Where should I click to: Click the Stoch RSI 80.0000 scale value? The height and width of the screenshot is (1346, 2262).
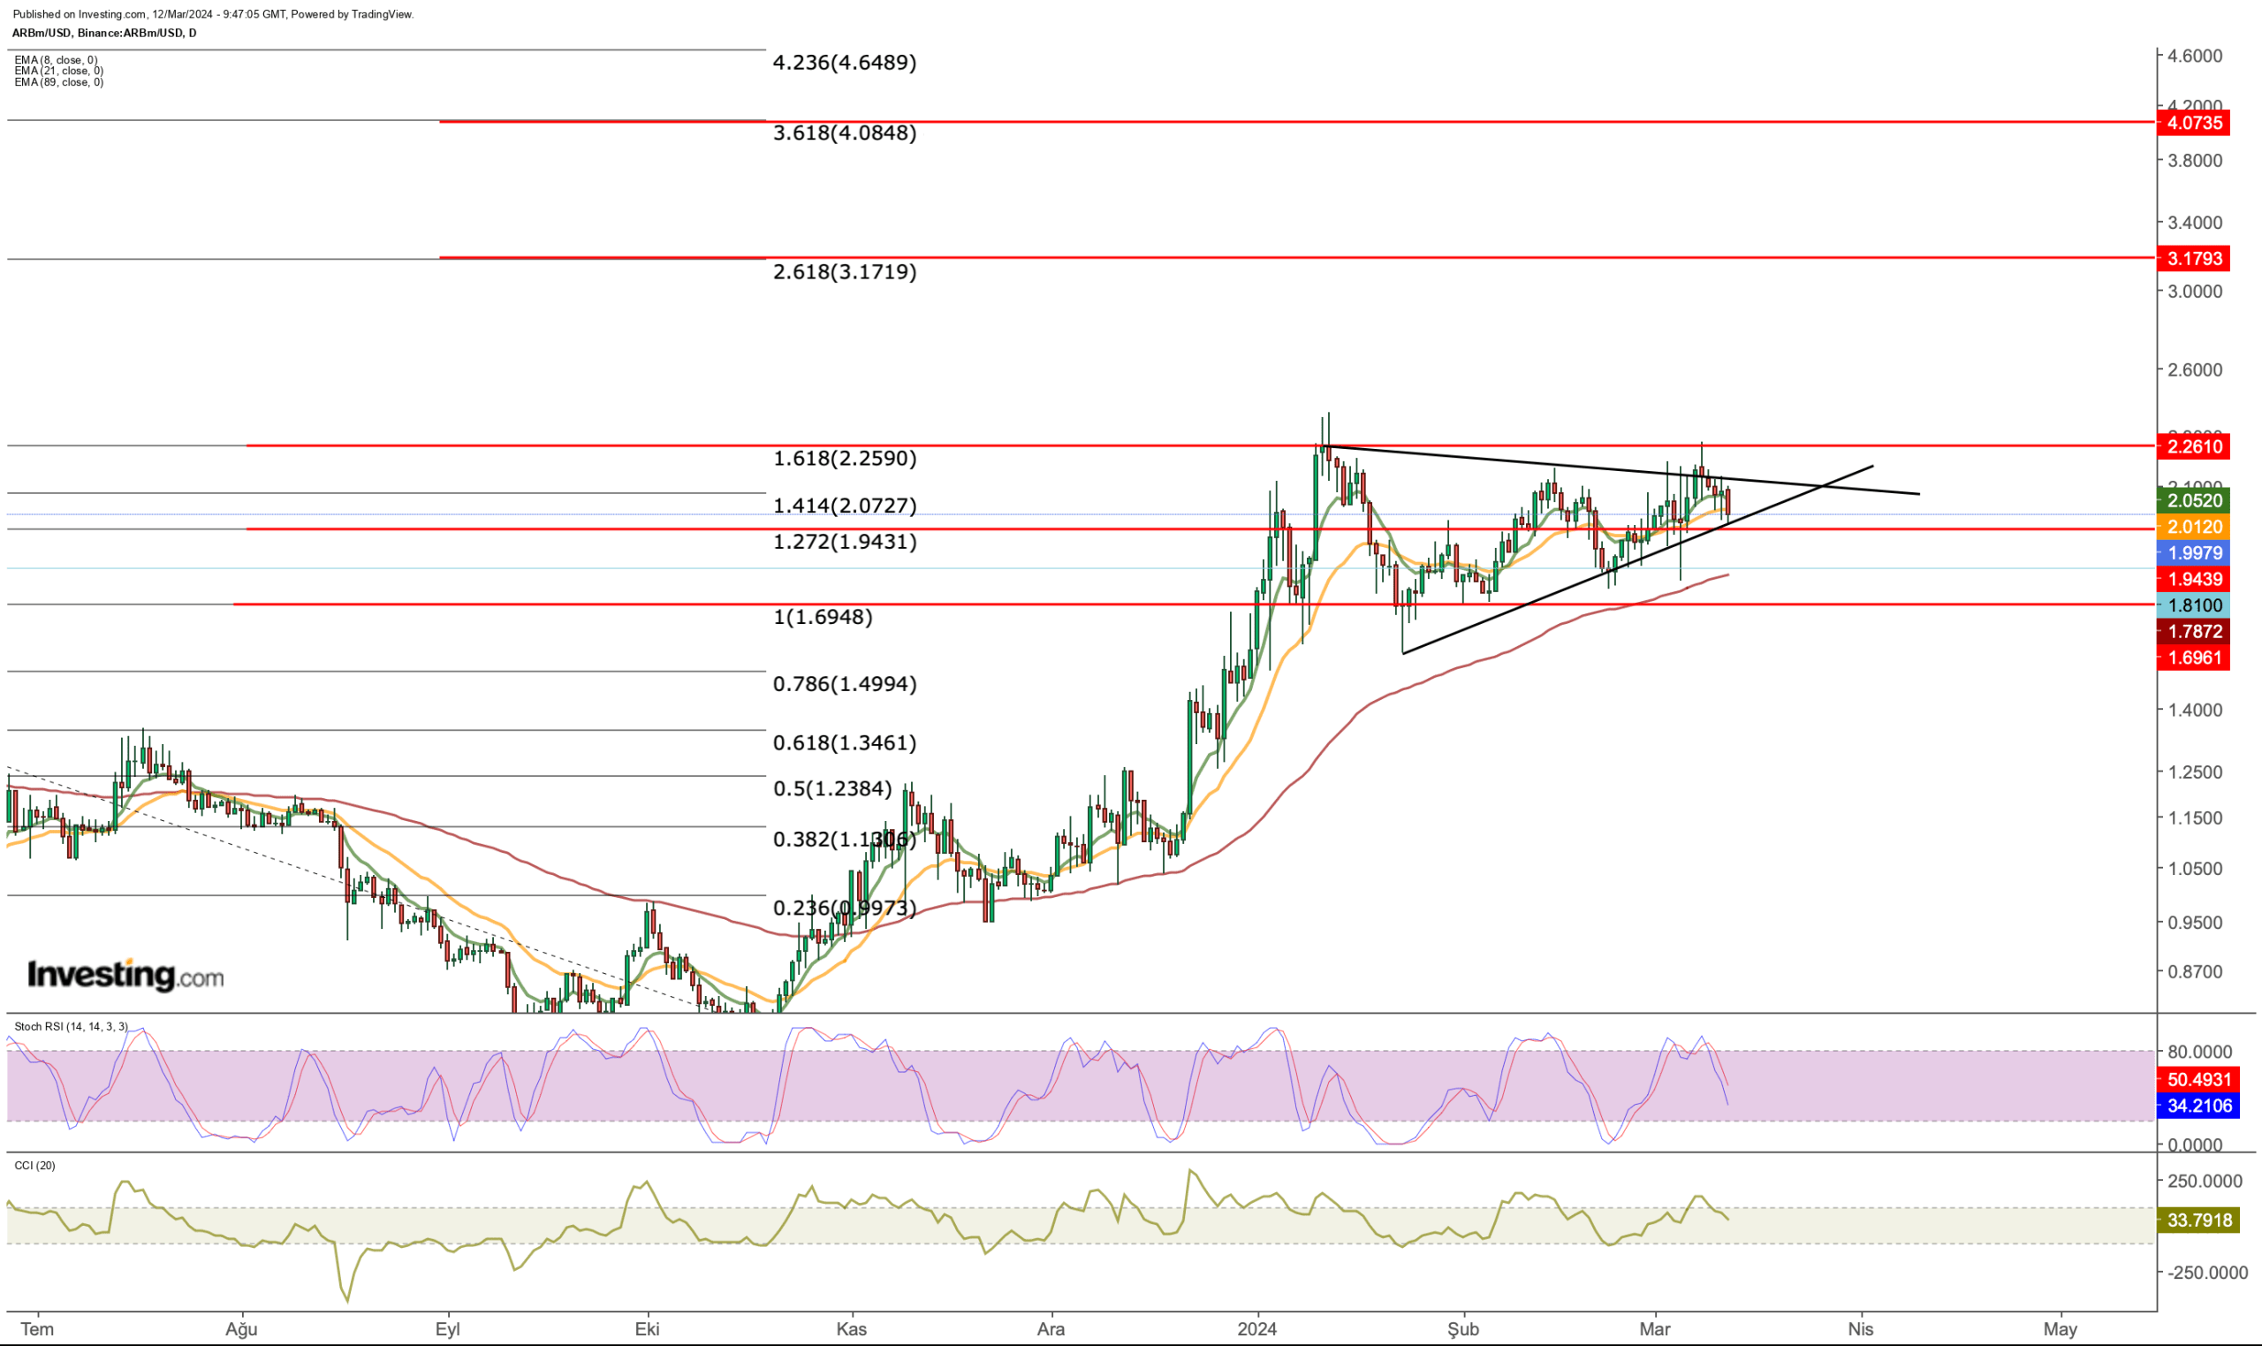pos(2199,1052)
